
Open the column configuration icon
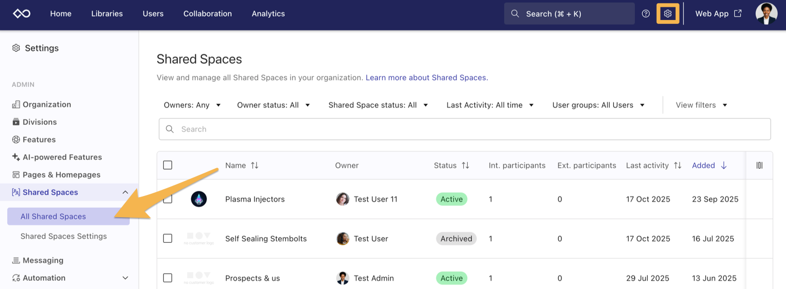point(759,165)
